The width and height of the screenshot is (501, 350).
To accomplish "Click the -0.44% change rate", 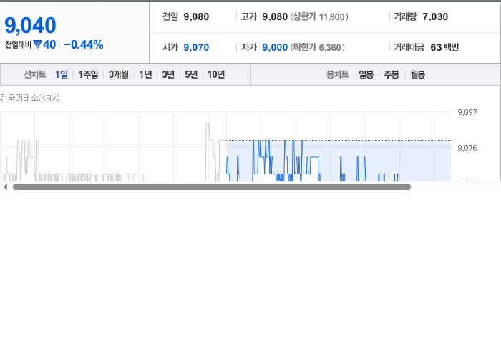I will (x=84, y=44).
